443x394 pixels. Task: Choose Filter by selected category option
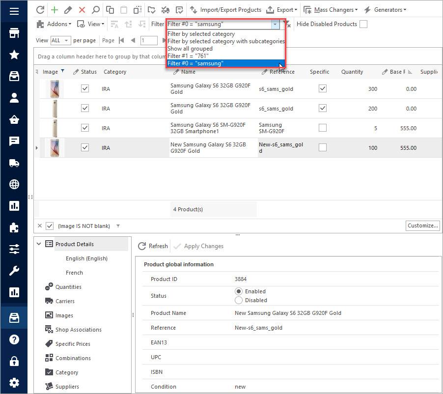click(201, 34)
